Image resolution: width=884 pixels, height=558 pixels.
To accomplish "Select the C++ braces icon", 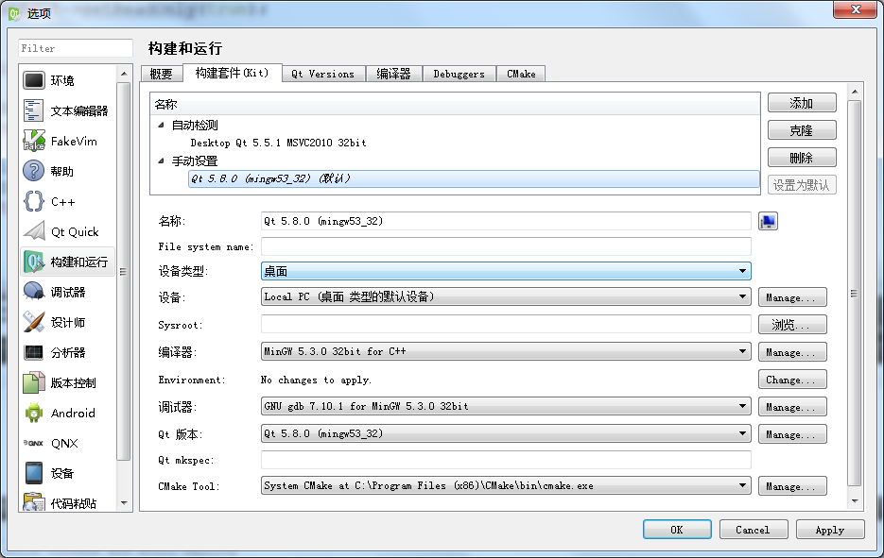I will 34,201.
